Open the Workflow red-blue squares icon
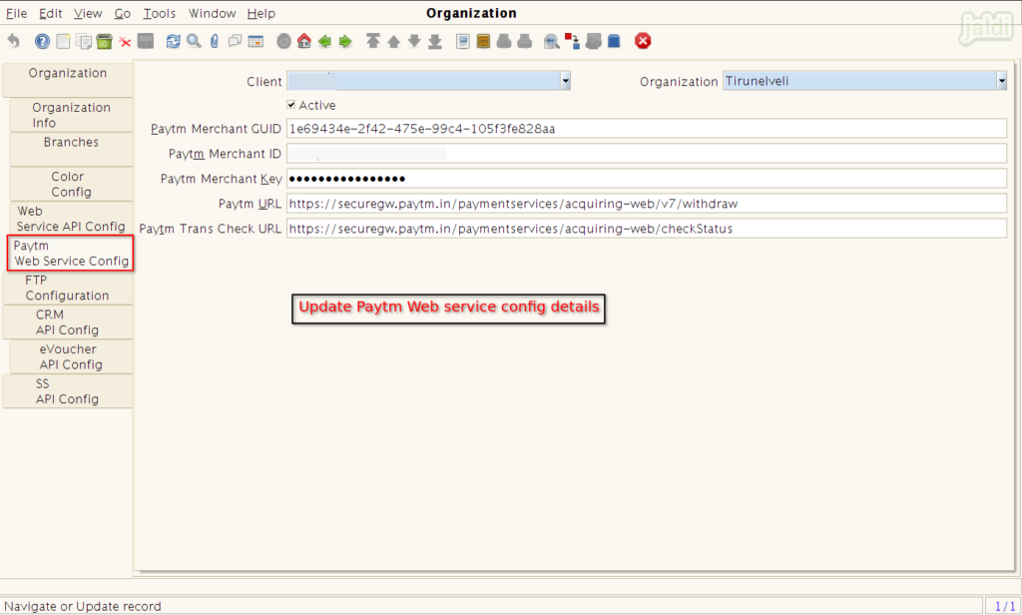The width and height of the screenshot is (1022, 615). click(572, 41)
